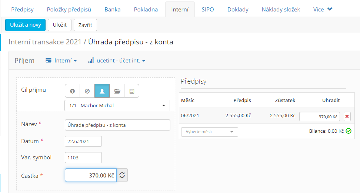Image resolution: width=360 pixels, height=193 pixels.
Task: Click the Interní transakce 2021 breadcrumb
Action: click(45, 42)
